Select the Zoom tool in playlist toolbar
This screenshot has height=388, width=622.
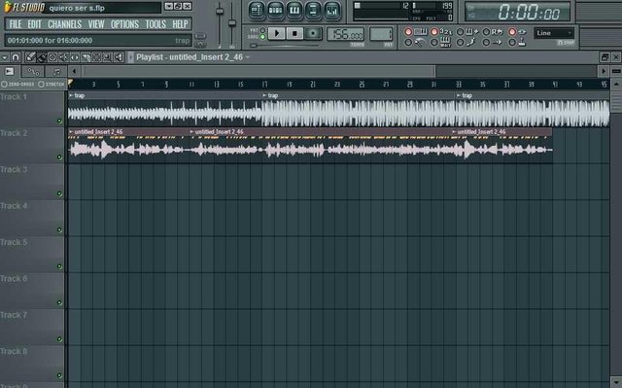click(x=108, y=57)
